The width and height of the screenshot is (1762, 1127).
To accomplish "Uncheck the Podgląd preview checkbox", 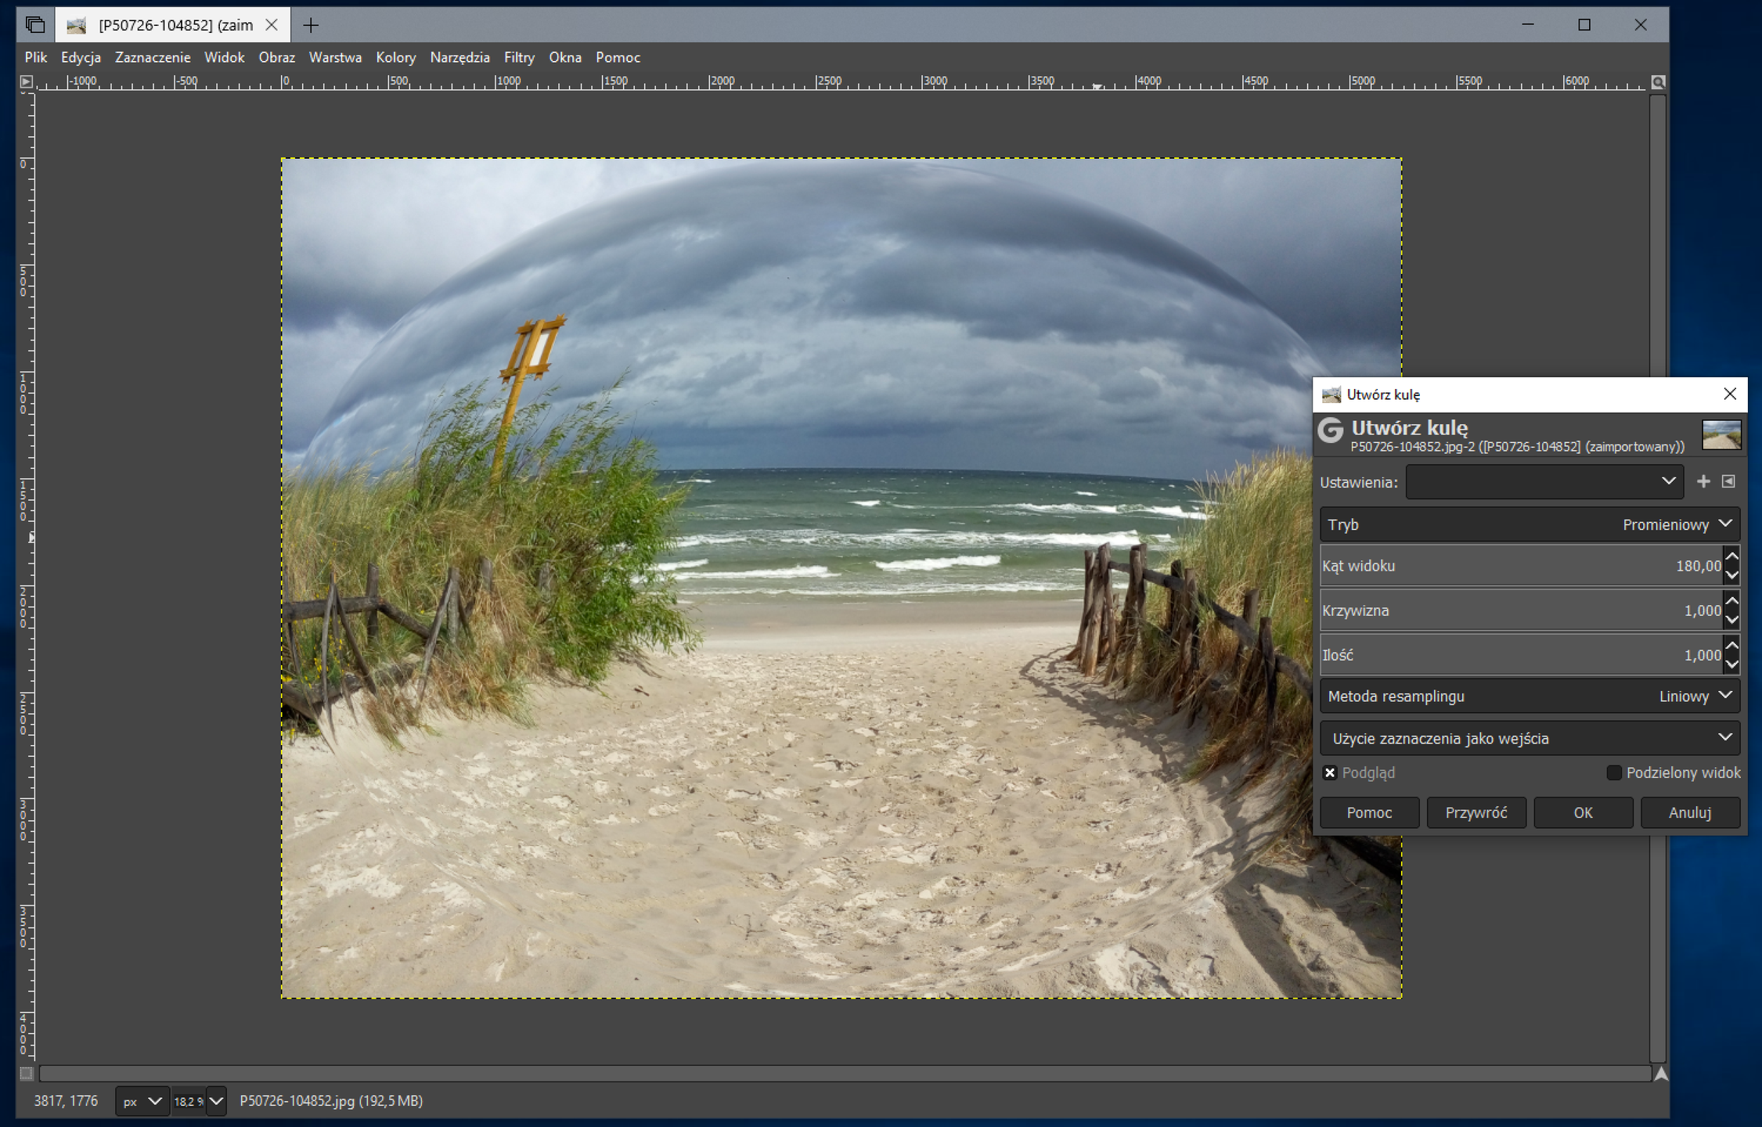I will 1330,772.
